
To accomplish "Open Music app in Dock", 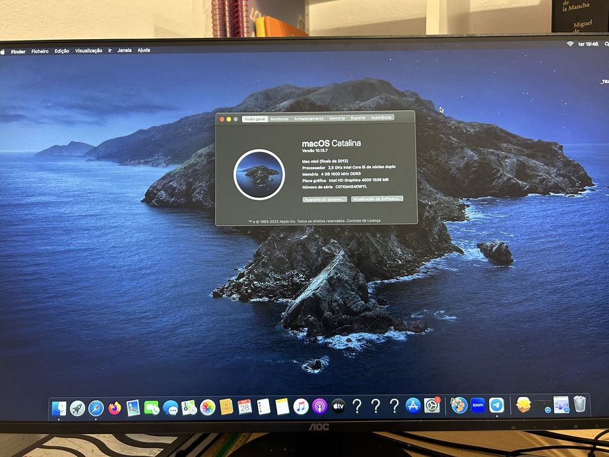I will coord(301,407).
